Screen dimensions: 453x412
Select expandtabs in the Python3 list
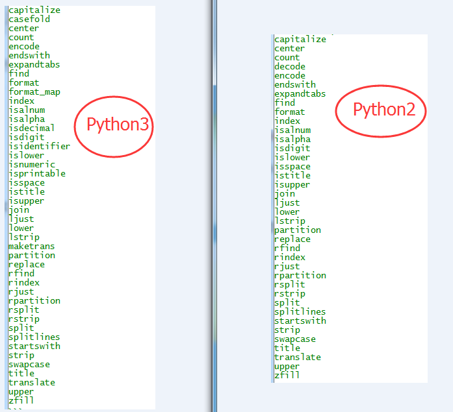34,65
